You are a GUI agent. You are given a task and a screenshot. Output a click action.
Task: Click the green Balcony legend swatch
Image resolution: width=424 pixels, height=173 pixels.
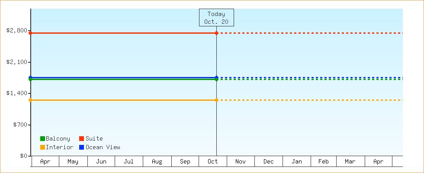(42, 139)
